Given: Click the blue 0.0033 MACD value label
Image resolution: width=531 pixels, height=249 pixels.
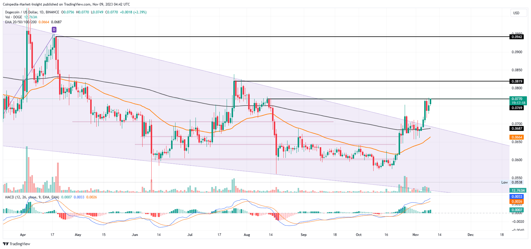Looking at the screenshot, I should (517, 197).
